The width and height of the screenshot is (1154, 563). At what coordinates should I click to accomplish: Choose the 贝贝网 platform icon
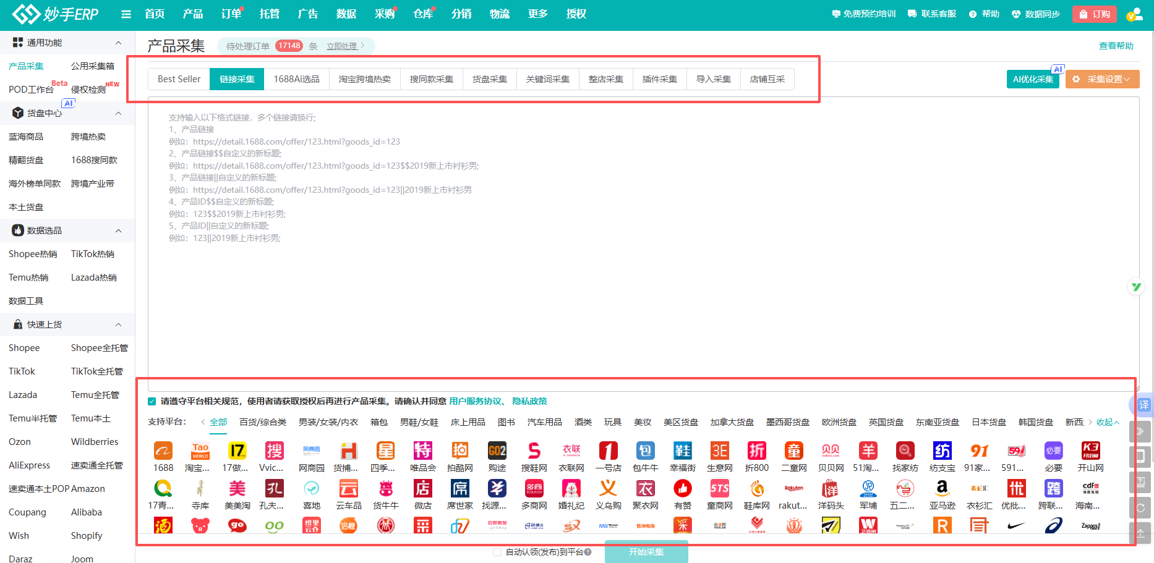pyautogui.click(x=831, y=451)
